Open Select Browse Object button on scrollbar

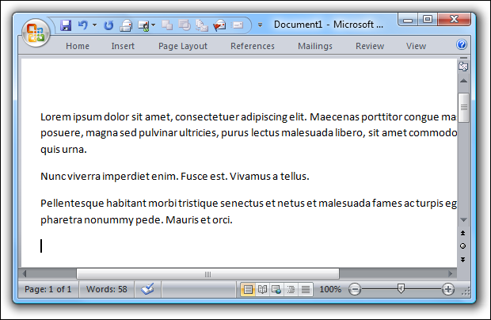462,246
